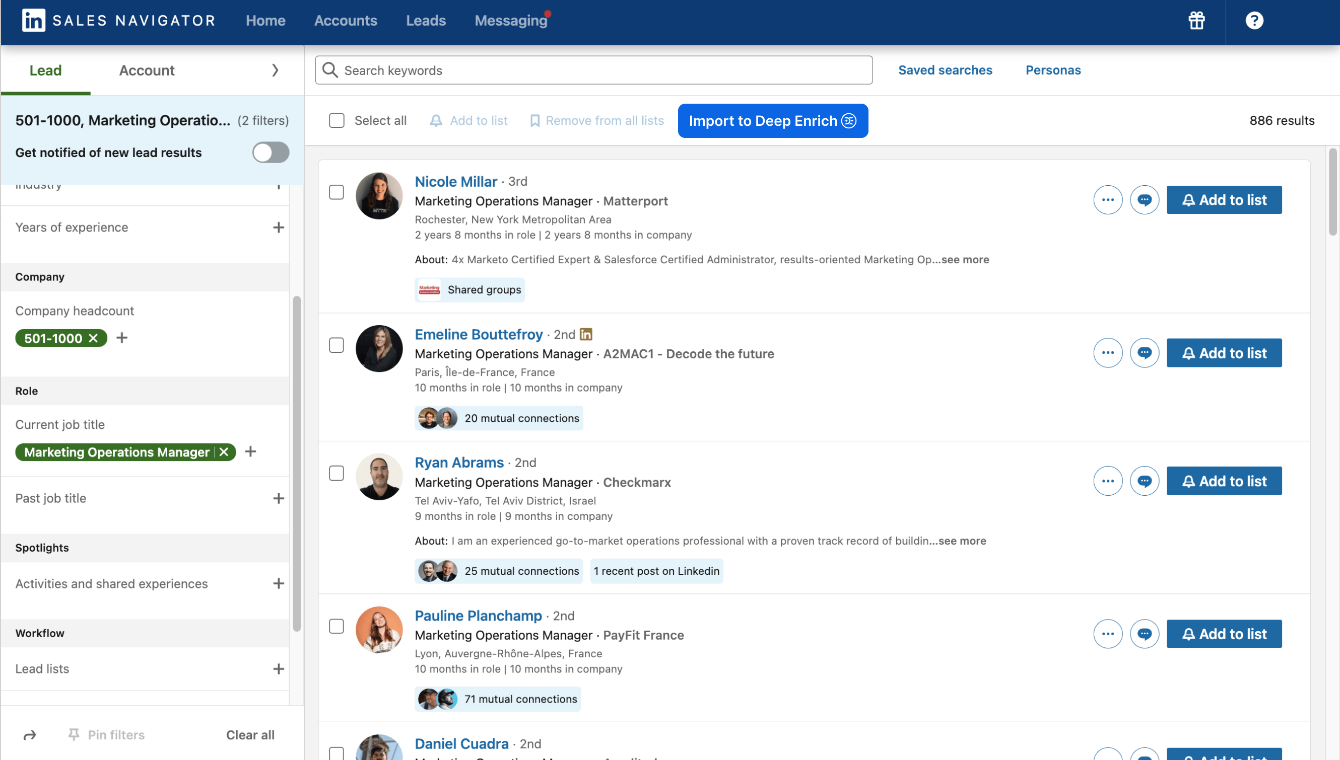1340x760 pixels.
Task: Focus the Search keywords field
Action: pyautogui.click(x=593, y=70)
